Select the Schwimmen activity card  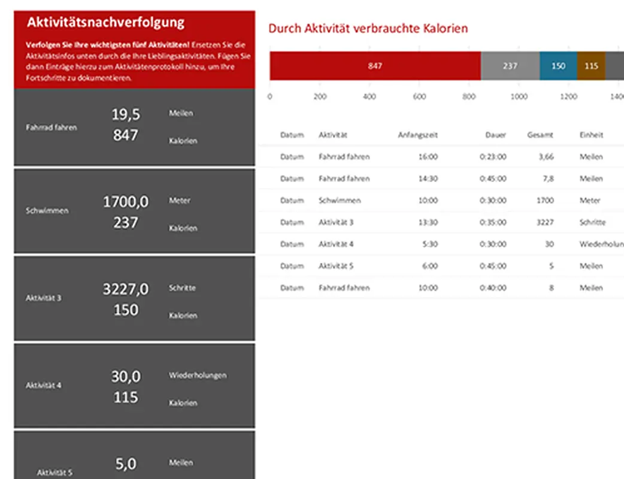[x=134, y=211]
